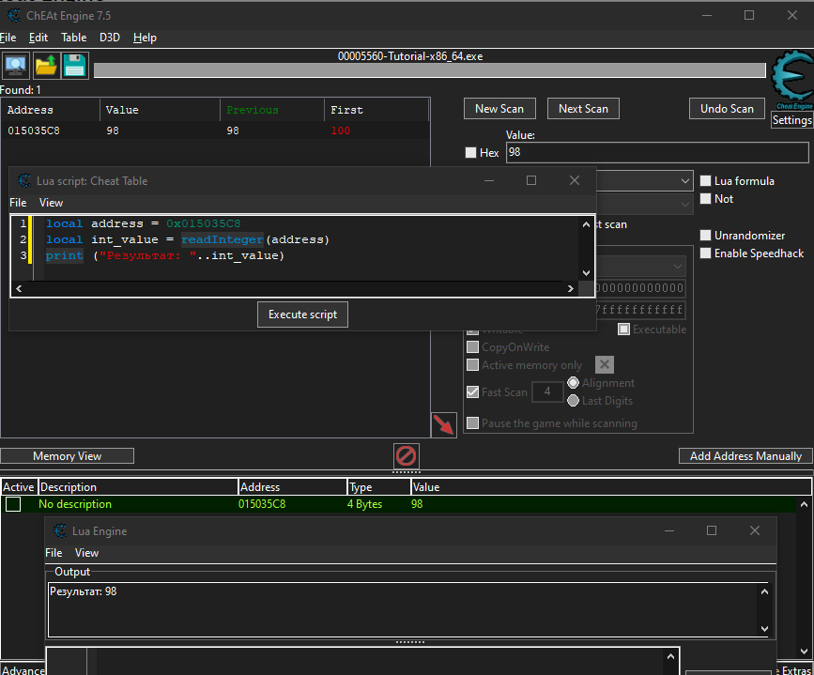Click the red clear address list icon
The image size is (814, 675).
click(406, 456)
